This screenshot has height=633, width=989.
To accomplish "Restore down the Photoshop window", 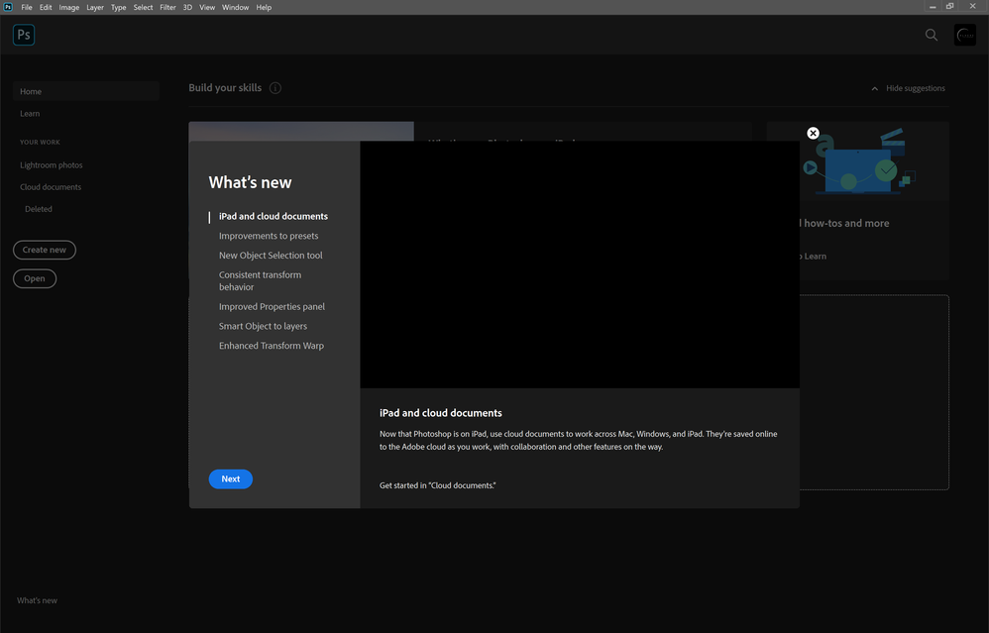I will click(x=950, y=7).
